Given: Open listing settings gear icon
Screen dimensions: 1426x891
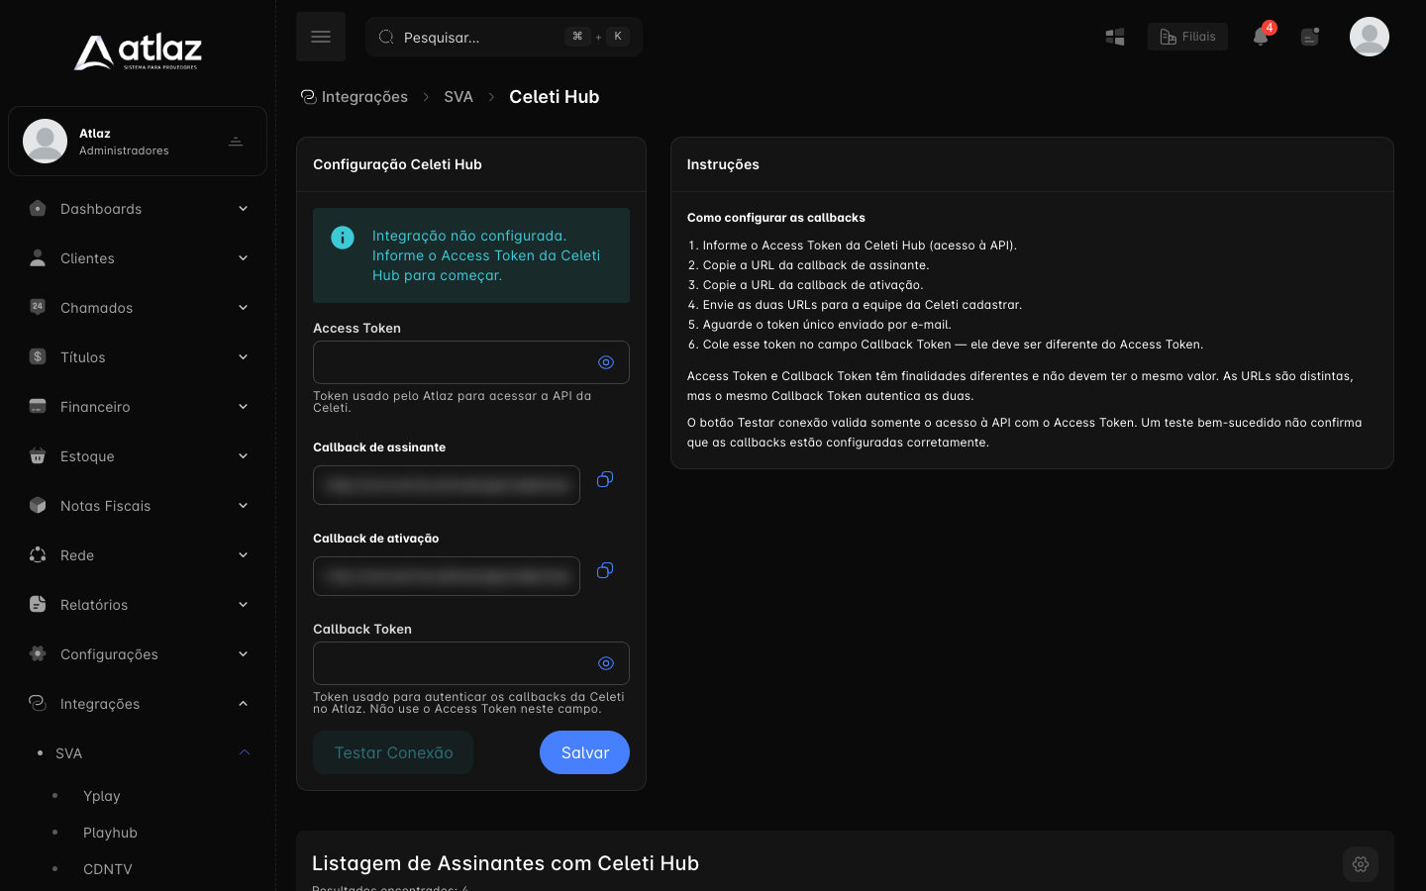Looking at the screenshot, I should pos(1361,864).
